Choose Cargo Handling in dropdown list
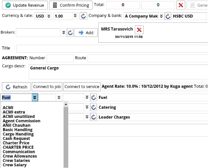Viewport: 208px width, 168px height. coord(18,134)
